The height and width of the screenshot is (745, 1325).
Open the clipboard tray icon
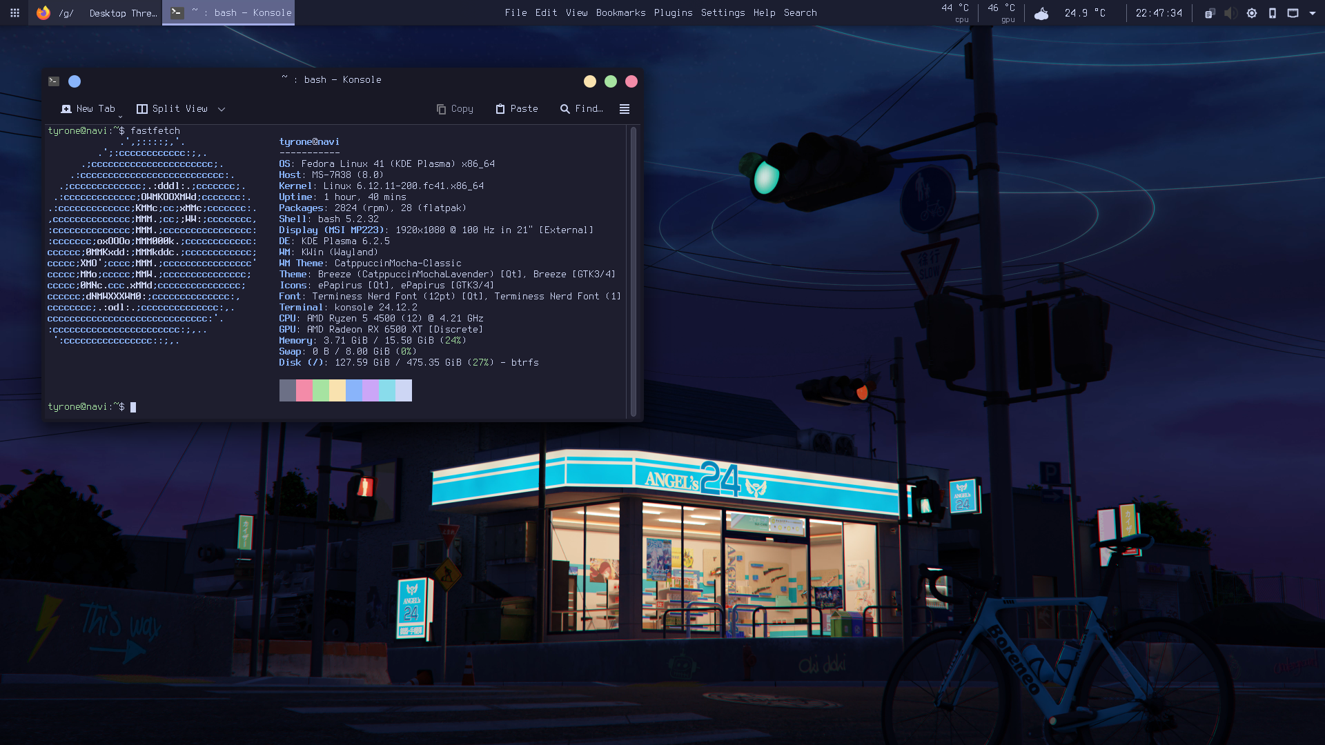(1210, 13)
